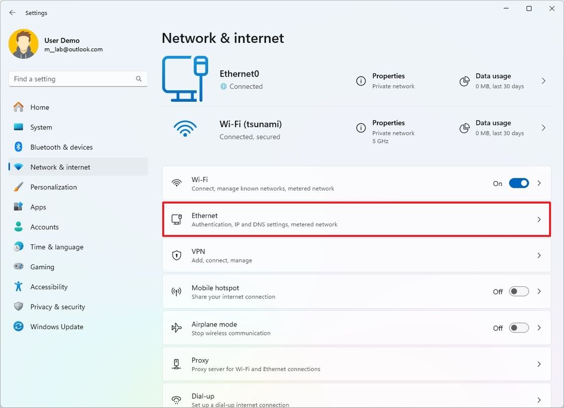Select the Ethernet0 connection icon

tap(186, 78)
